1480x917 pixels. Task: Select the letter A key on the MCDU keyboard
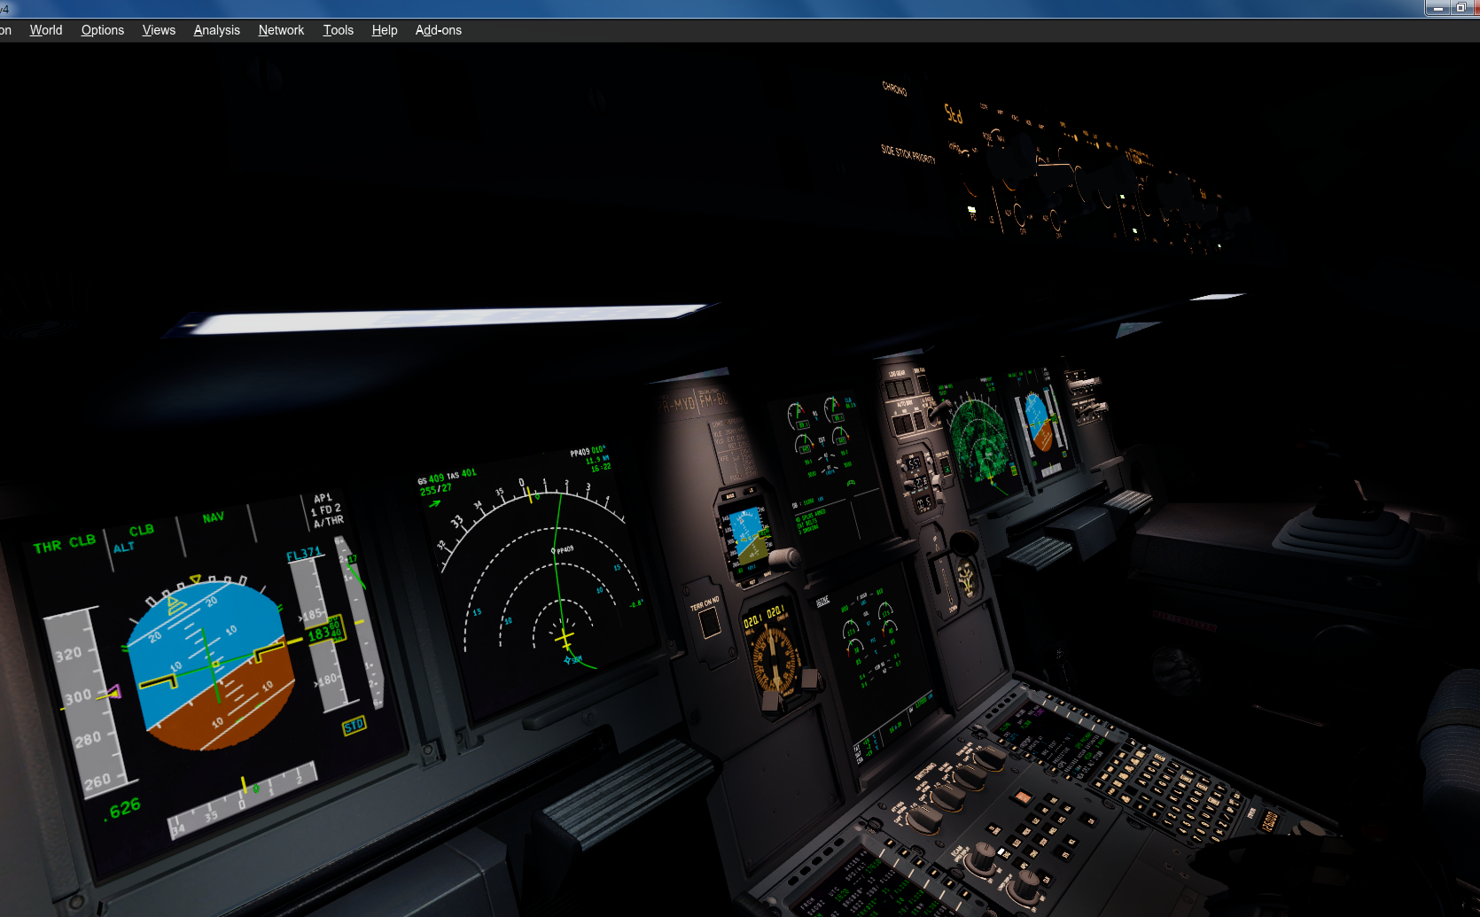click(1143, 782)
